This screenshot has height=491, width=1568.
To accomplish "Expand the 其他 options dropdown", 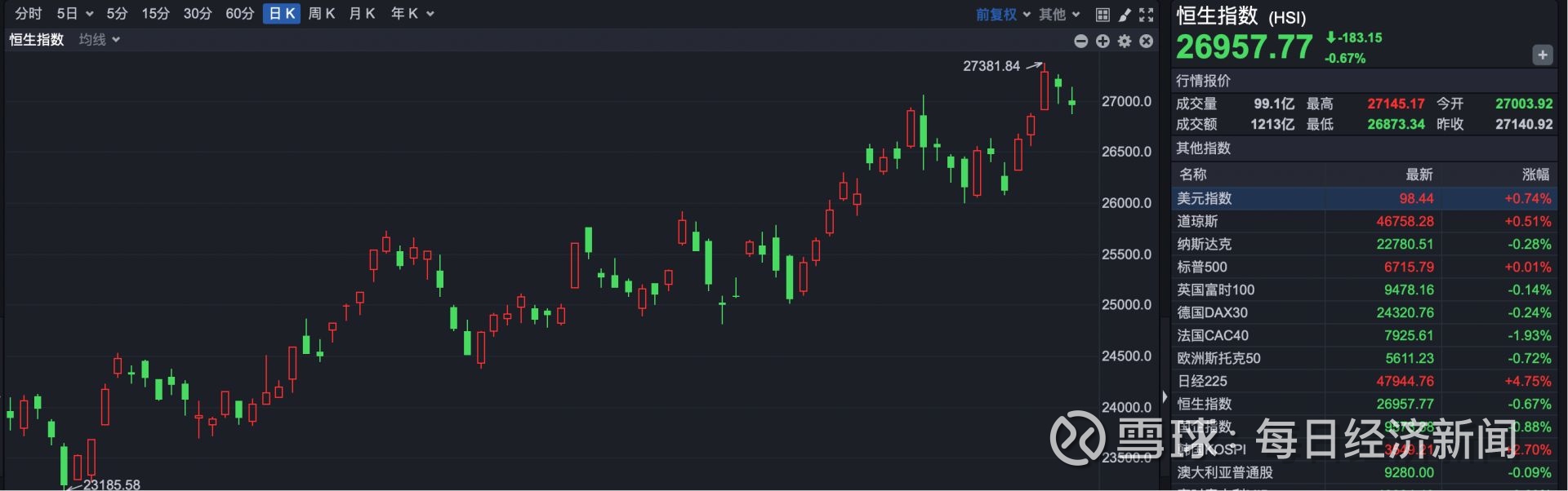I will click(x=1059, y=15).
